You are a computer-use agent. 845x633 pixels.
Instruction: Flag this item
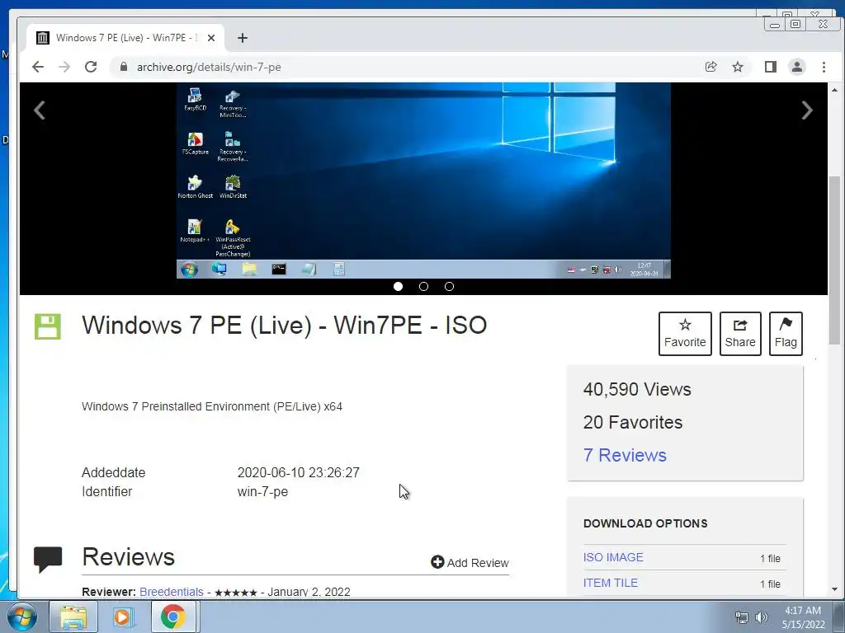tap(786, 334)
